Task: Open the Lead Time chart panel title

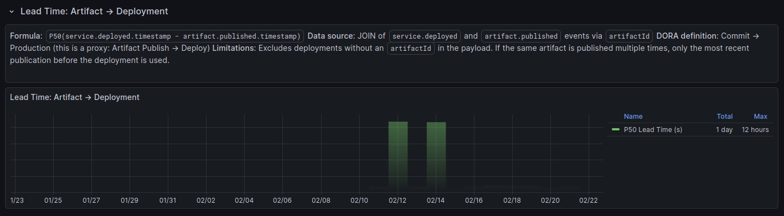Action: tap(75, 97)
